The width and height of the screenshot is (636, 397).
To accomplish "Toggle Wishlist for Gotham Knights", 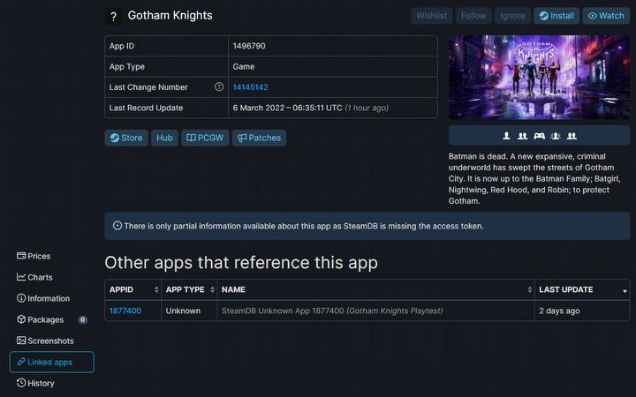I will click(431, 16).
